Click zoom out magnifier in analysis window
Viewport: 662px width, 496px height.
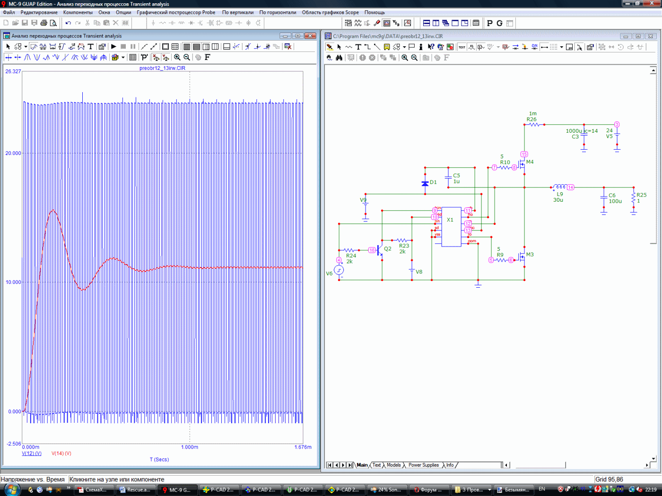click(x=187, y=57)
